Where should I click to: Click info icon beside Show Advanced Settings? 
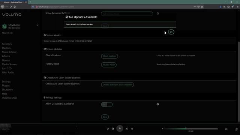(x=157, y=13)
